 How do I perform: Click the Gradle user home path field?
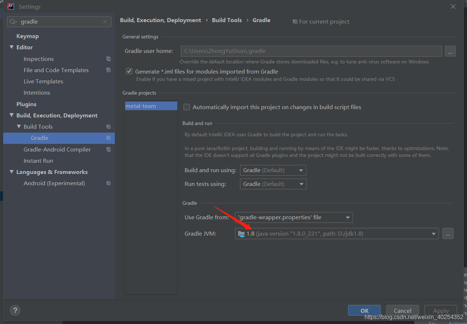pyautogui.click(x=311, y=51)
